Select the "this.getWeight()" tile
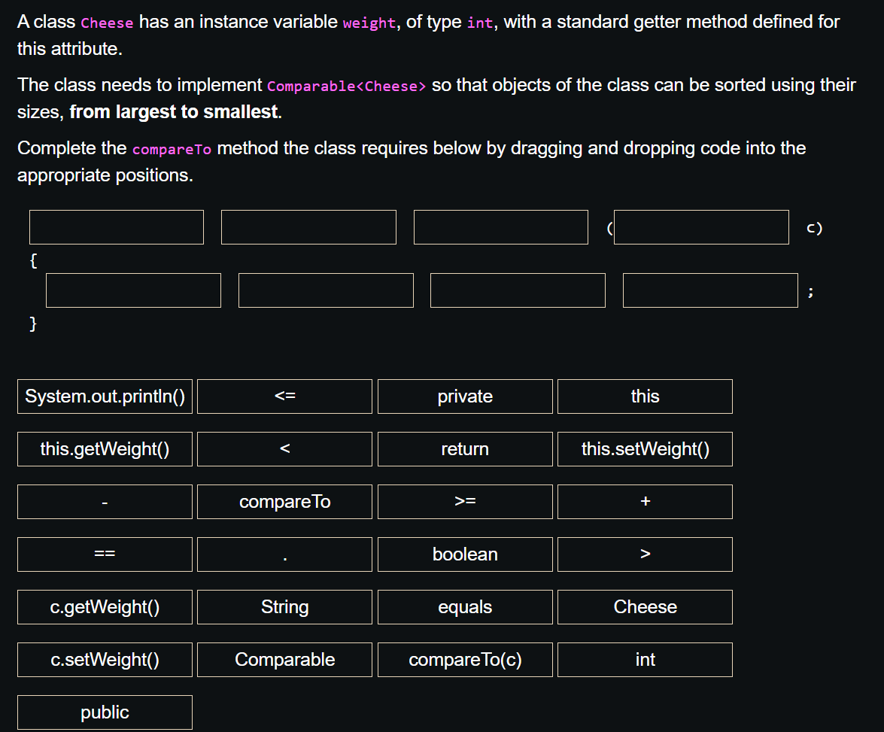The height and width of the screenshot is (732, 884). [104, 448]
